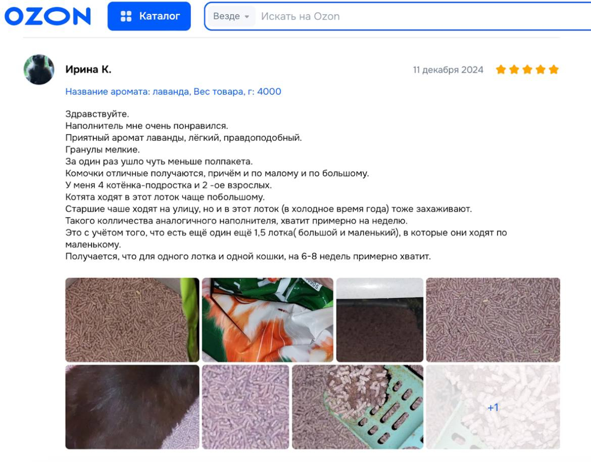Open the лаванда 4000 г product variant link

coord(173,91)
